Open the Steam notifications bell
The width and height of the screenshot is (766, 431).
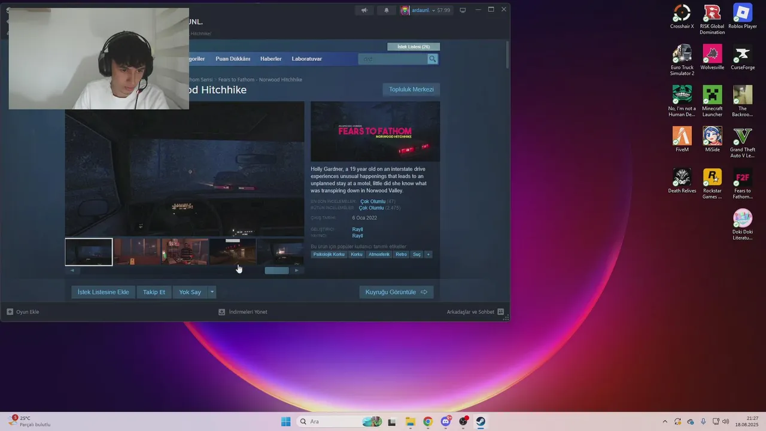[386, 10]
